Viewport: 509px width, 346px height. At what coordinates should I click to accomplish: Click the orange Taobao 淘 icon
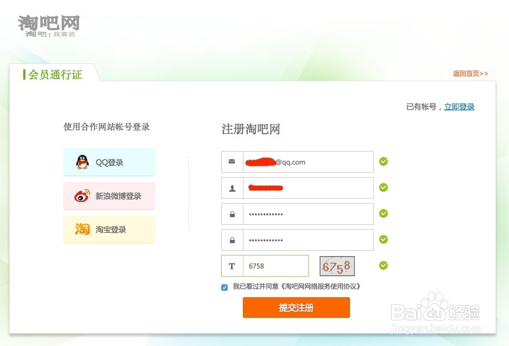[82, 229]
